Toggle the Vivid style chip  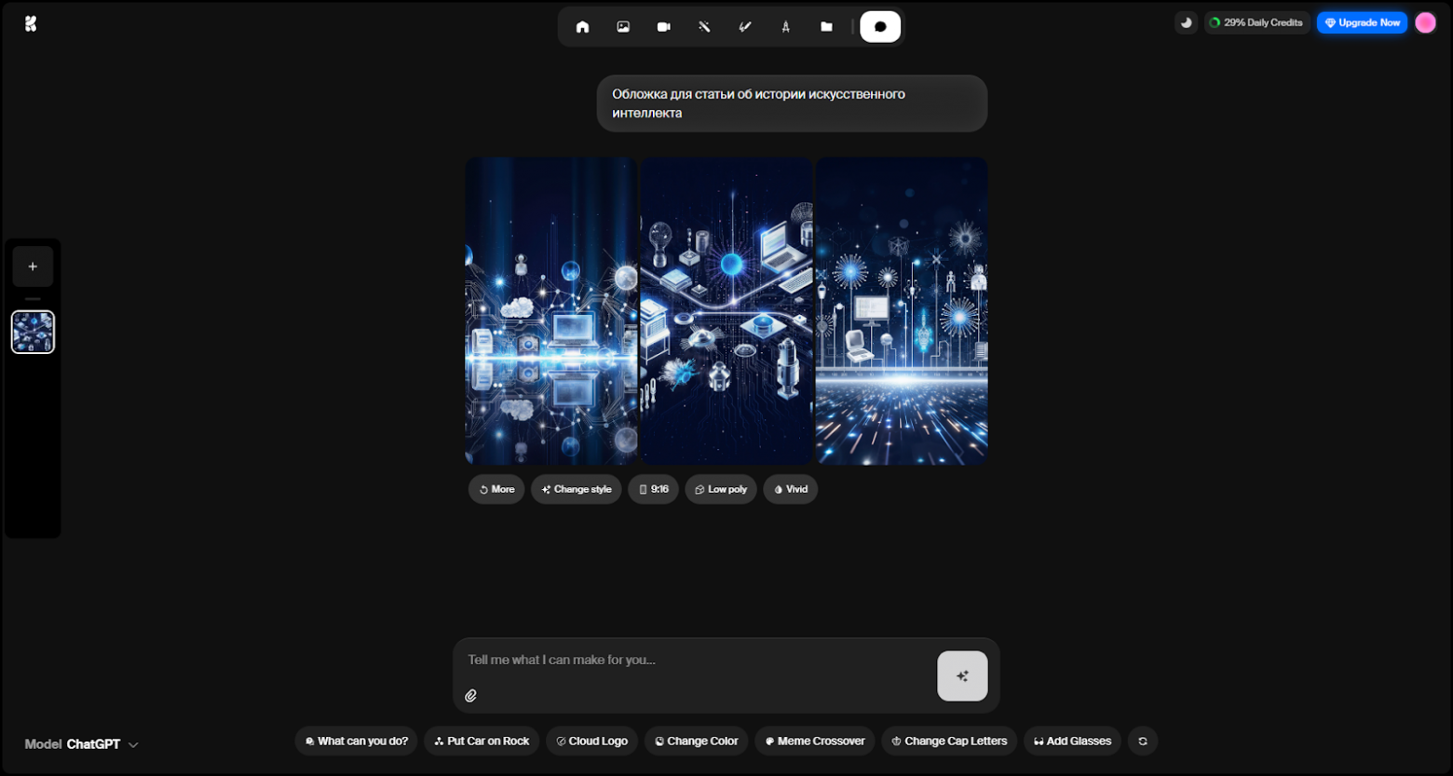[789, 489]
